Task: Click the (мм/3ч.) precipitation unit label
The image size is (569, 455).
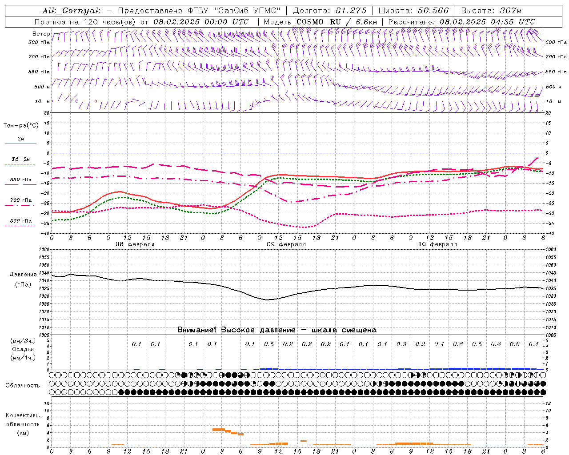Action: [x=23, y=341]
